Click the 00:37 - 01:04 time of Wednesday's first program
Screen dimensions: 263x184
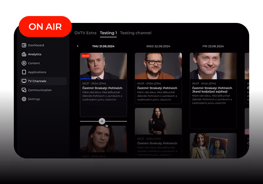pos(149,83)
